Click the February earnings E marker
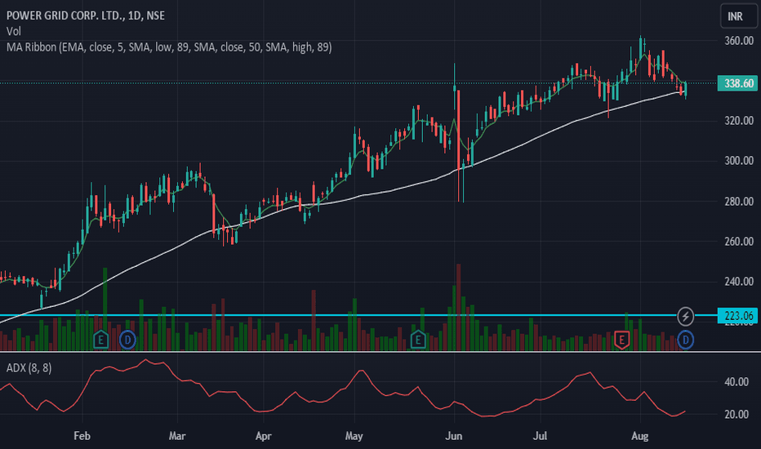Image resolution: width=761 pixels, height=449 pixels. coord(100,340)
